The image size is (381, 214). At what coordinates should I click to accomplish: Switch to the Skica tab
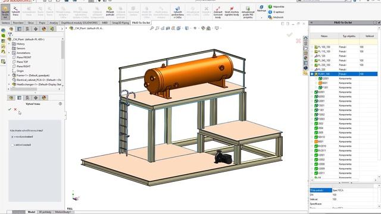[30, 23]
